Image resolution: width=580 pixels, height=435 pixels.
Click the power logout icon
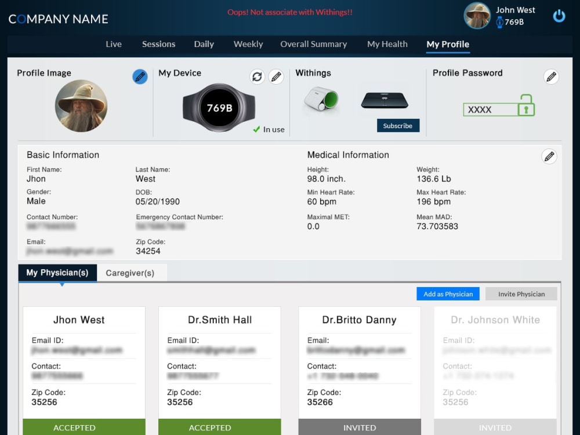(559, 16)
